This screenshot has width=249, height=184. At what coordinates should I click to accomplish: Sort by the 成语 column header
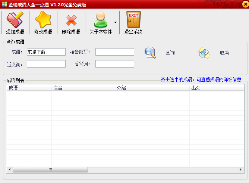click(29, 88)
